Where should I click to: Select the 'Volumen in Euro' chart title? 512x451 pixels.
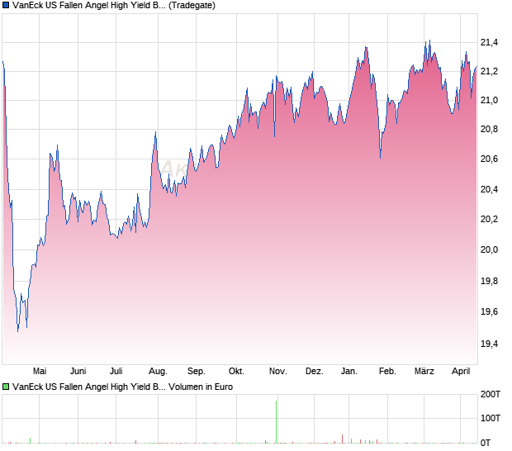click(x=122, y=387)
